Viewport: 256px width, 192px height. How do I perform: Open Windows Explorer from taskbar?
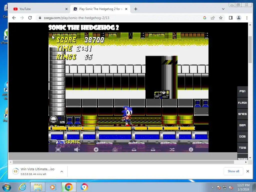click(38, 187)
